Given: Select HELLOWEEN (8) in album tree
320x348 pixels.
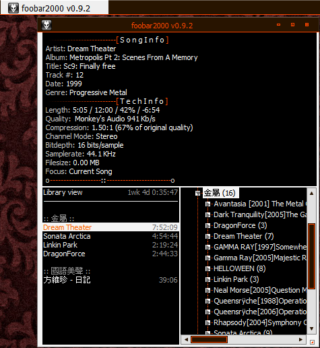Looking at the screenshot, I should point(239,268).
